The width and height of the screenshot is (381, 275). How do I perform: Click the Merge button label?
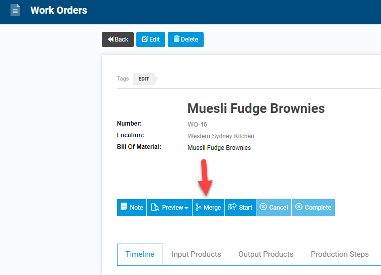(x=212, y=208)
